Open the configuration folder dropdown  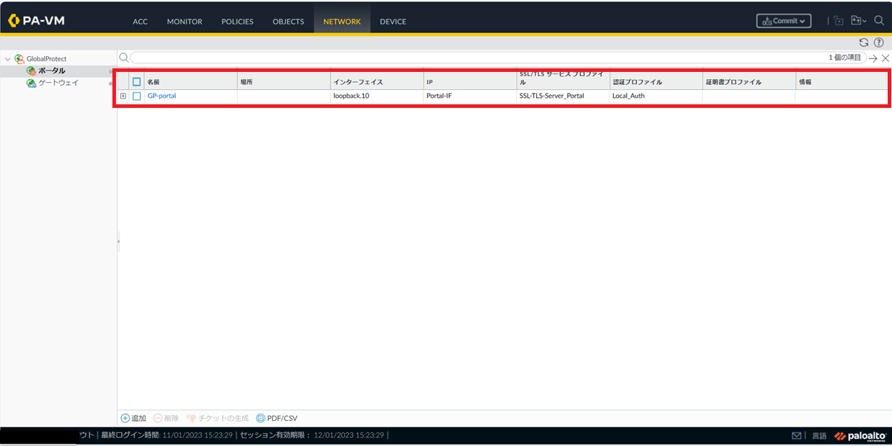(x=858, y=21)
